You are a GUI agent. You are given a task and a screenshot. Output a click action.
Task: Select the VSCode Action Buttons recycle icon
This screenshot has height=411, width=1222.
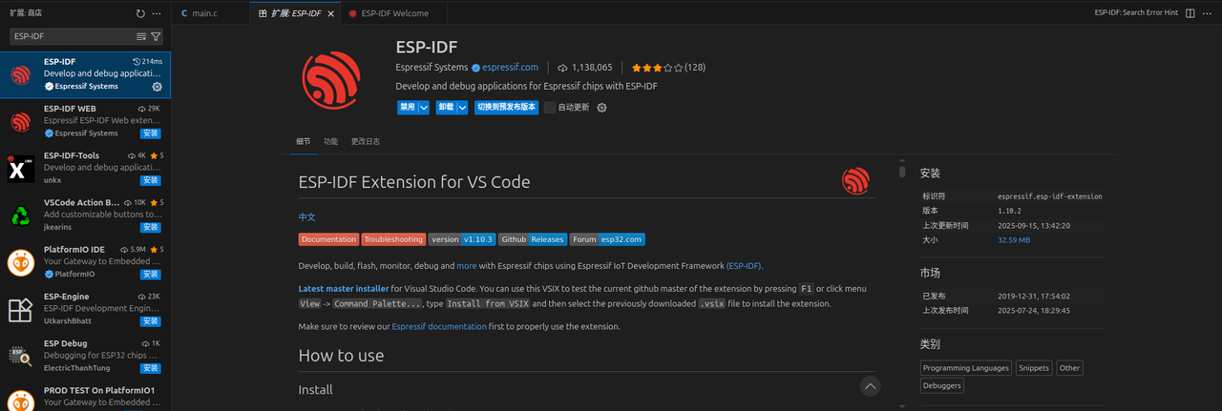coord(20,216)
